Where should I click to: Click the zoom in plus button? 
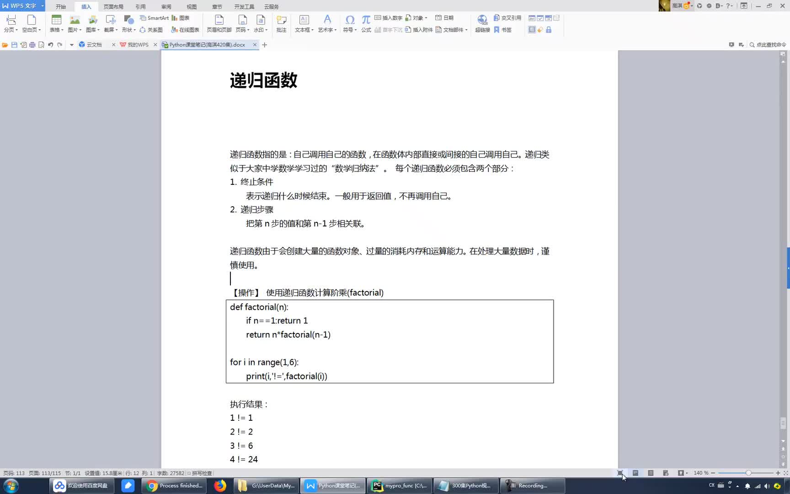pyautogui.click(x=778, y=473)
